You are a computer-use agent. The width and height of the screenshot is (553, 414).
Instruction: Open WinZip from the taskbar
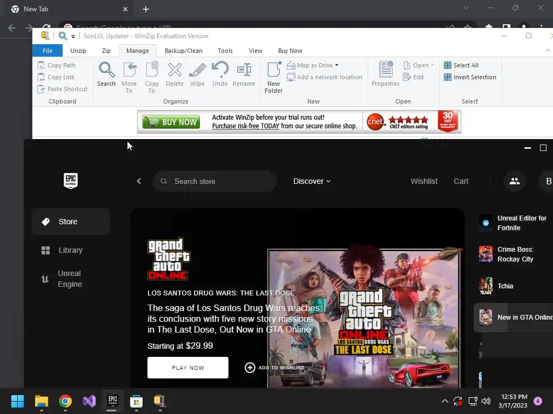[x=160, y=401]
